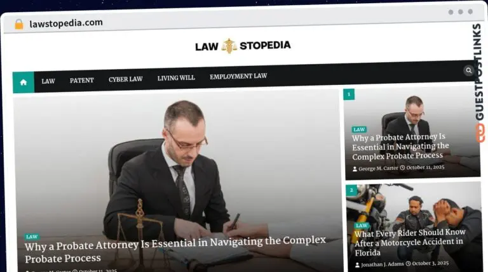
Task: Click the Law Stopedia scales logo
Action: [229, 46]
